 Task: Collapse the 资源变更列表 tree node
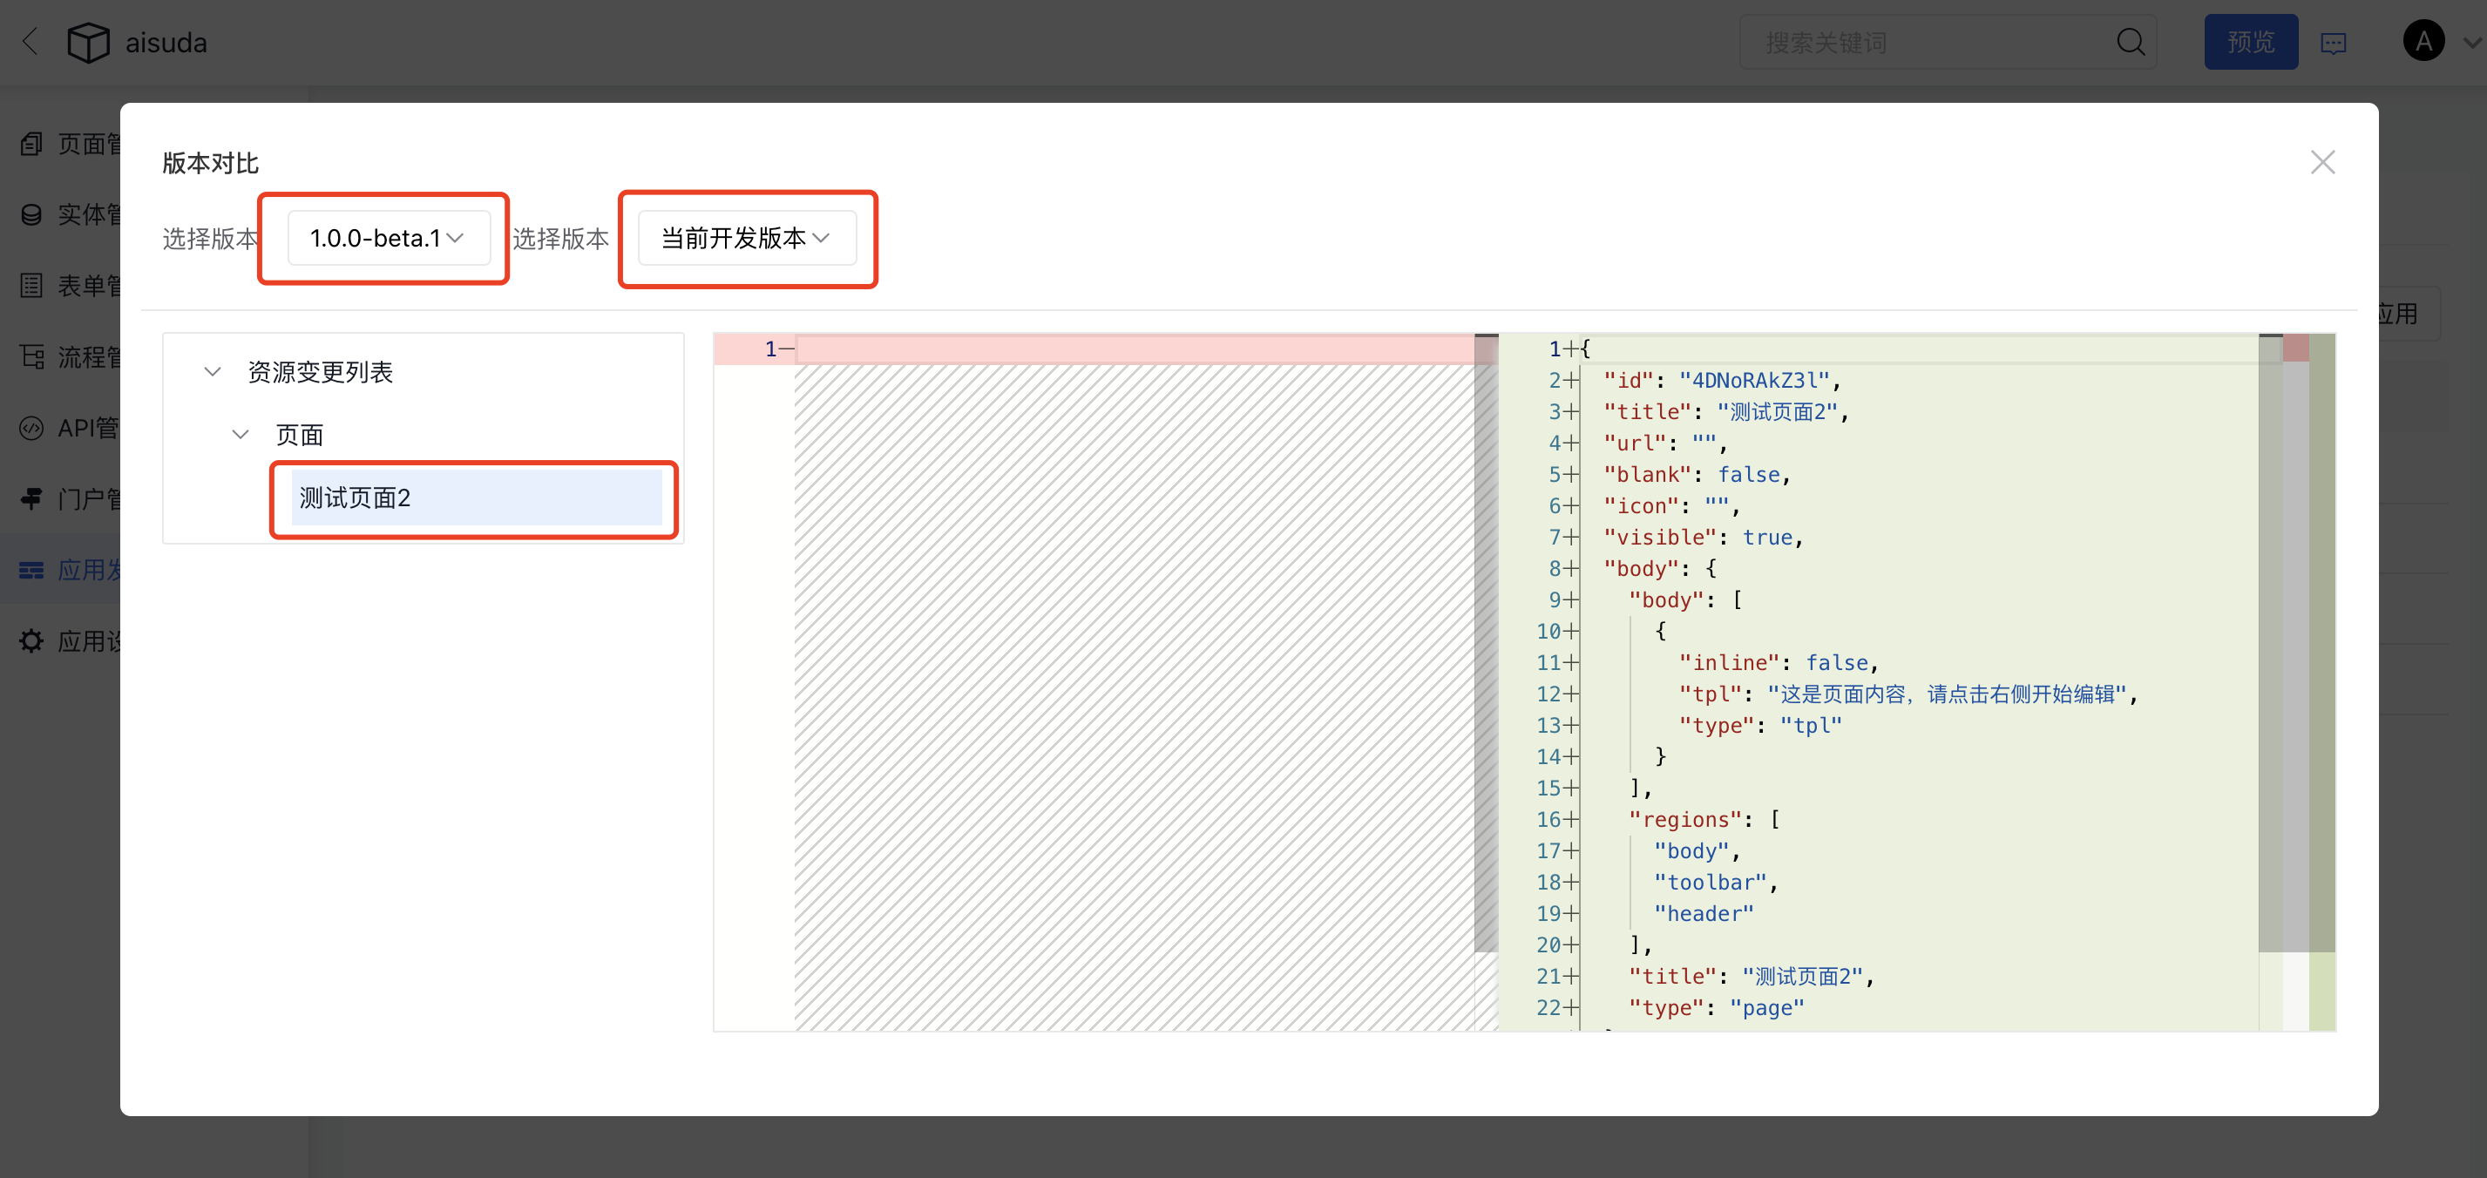213,372
